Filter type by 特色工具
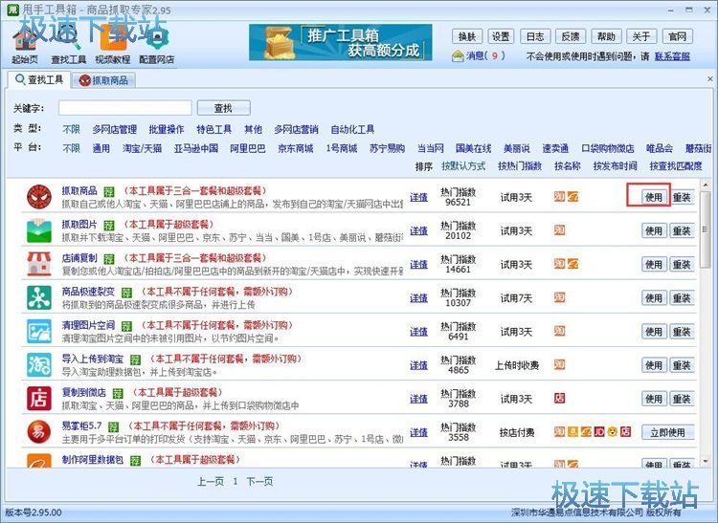 [x=213, y=129]
